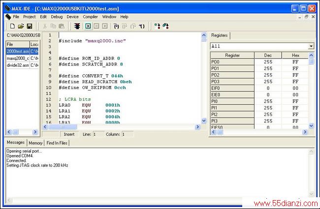Click the code editor scroll down arrow
This screenshot has height=209, width=320.
pos(204,120)
